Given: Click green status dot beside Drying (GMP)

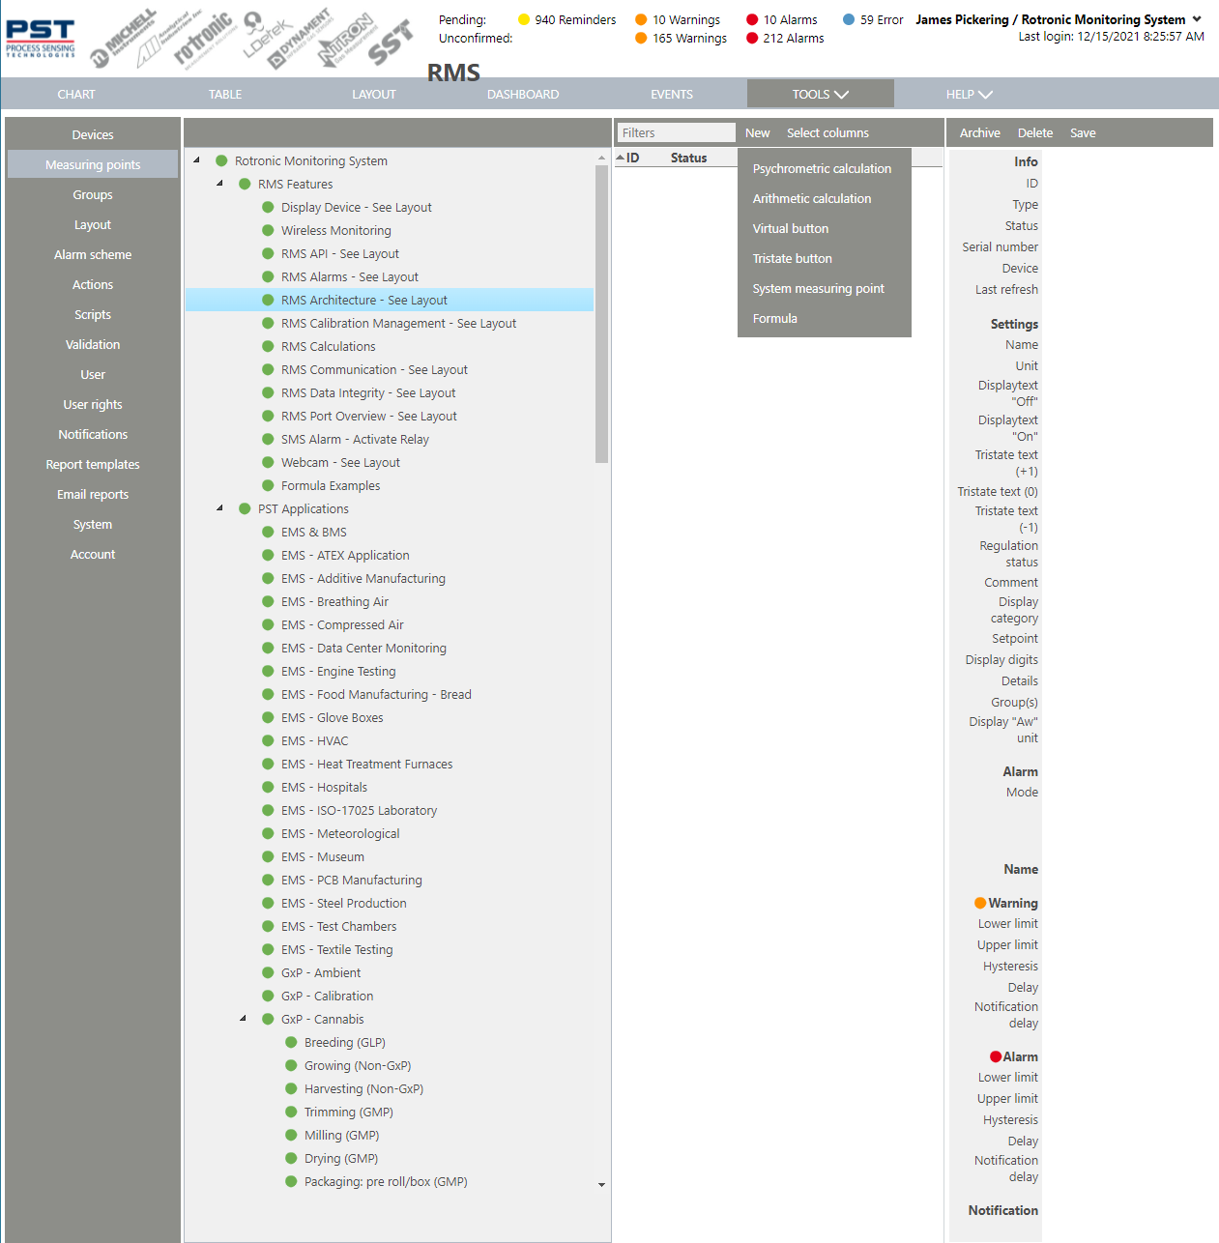Looking at the screenshot, I should 291,1158.
